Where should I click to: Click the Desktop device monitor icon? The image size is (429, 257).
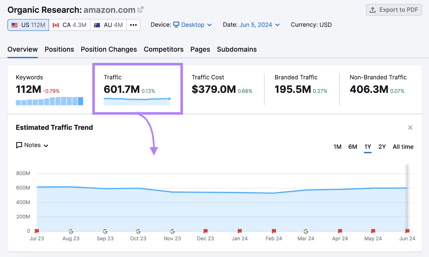pos(176,25)
